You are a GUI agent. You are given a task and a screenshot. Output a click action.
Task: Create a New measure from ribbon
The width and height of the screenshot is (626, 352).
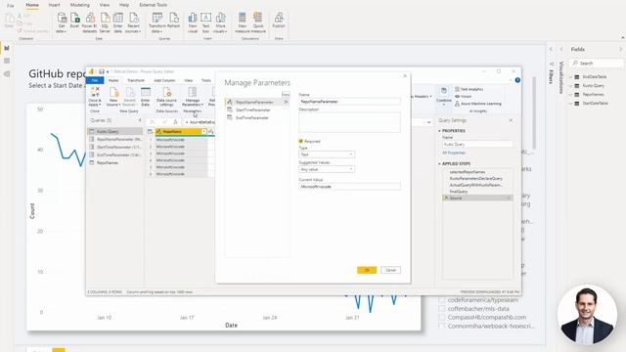point(242,22)
